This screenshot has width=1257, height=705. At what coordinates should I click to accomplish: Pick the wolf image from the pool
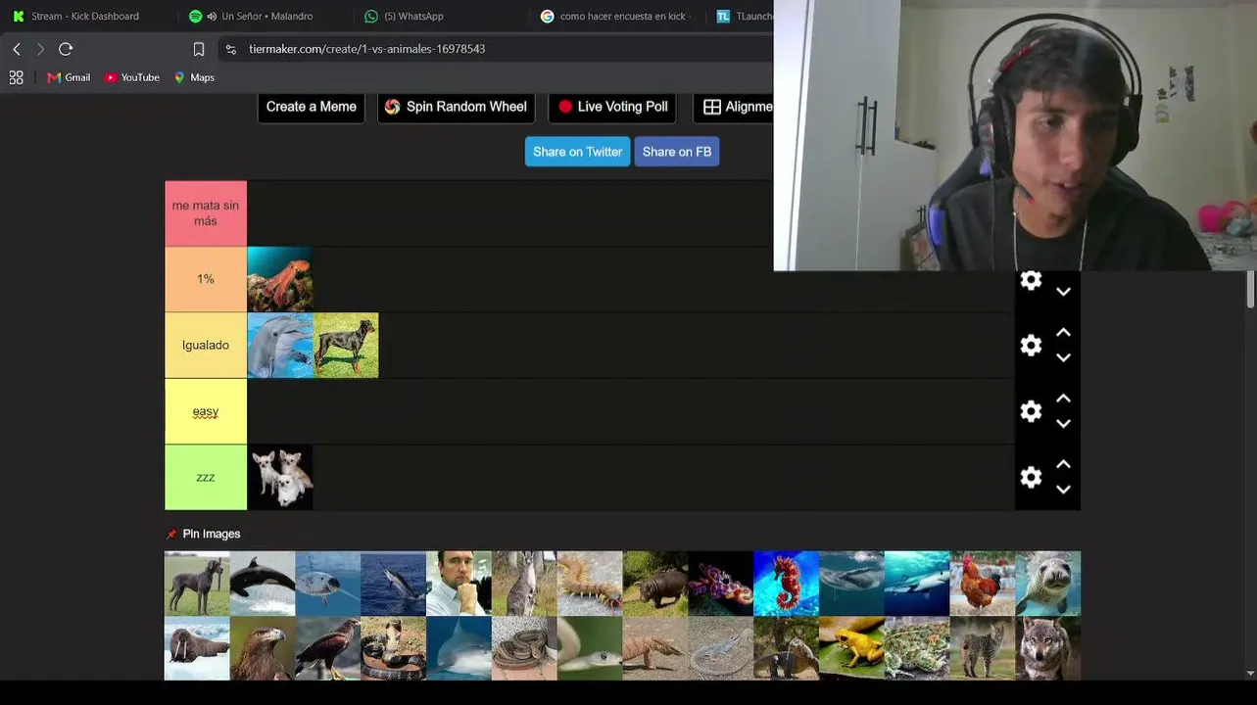click(1048, 648)
